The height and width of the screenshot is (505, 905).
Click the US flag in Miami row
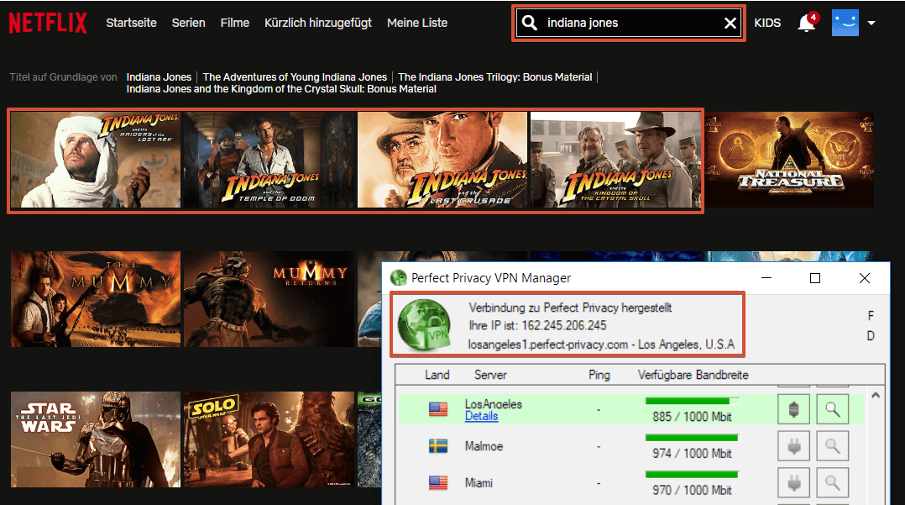click(438, 482)
